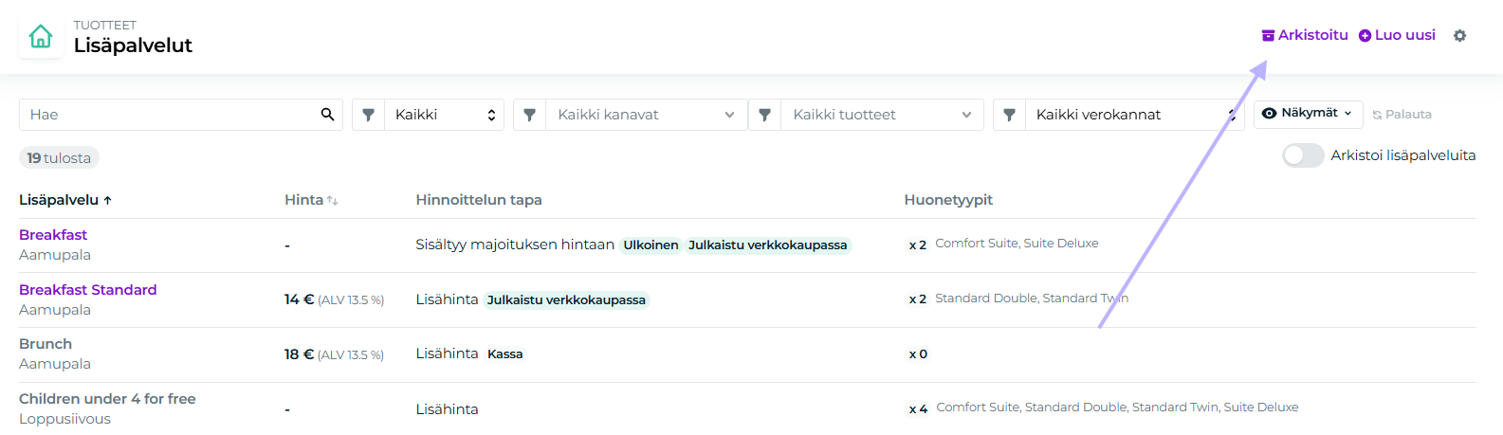Screen dimensions: 1503x435
Task: Click Luo uusi to create service
Action: click(1397, 35)
